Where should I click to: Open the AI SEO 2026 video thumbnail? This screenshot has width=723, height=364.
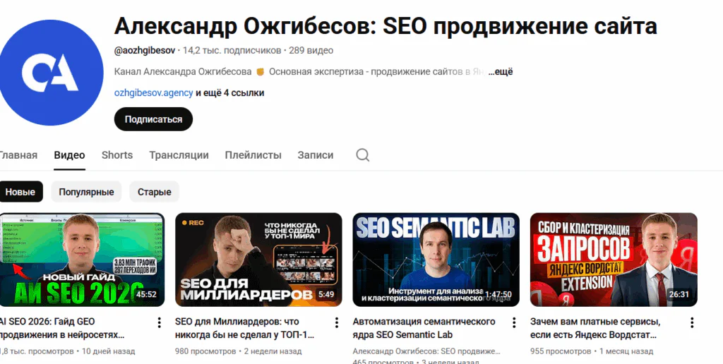(x=82, y=260)
